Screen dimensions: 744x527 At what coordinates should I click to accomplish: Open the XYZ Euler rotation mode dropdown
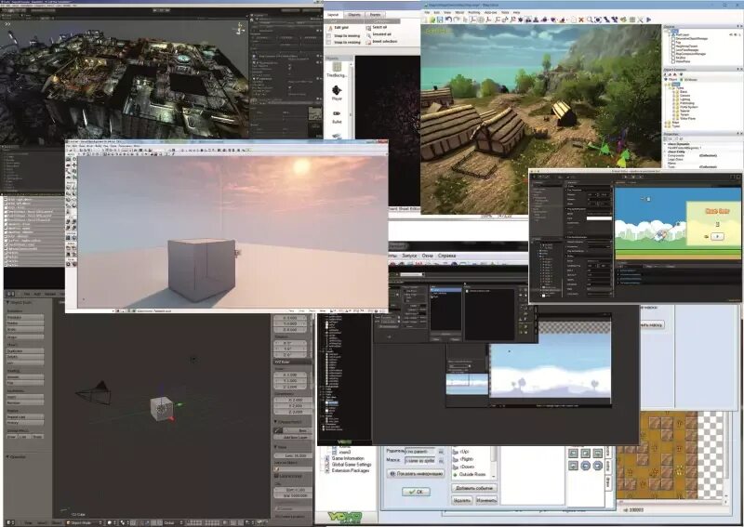292,362
